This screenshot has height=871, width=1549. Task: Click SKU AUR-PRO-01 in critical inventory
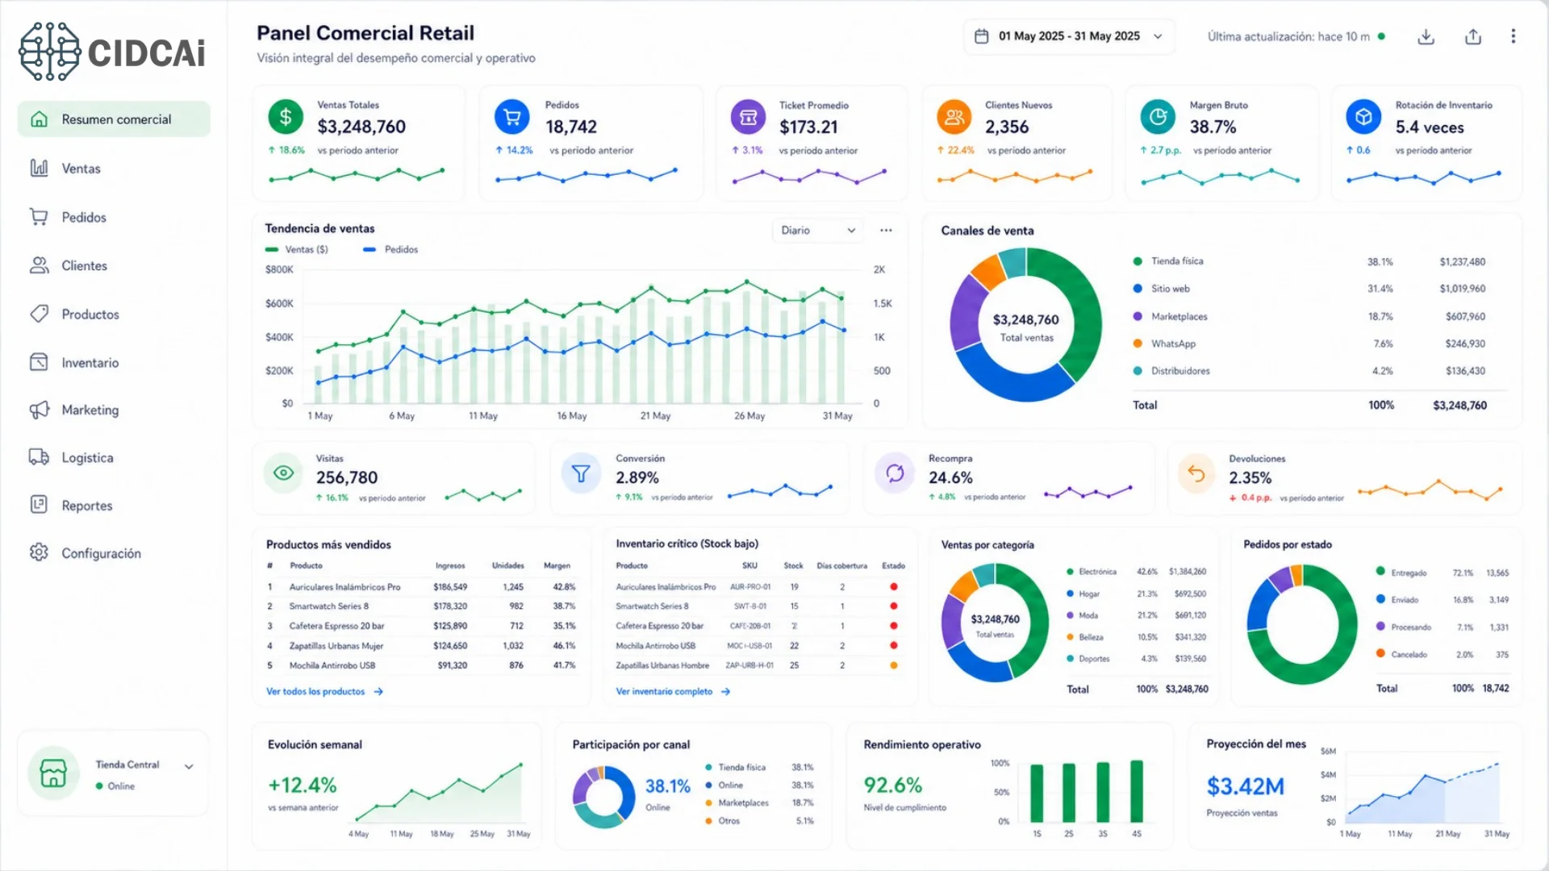(x=750, y=587)
